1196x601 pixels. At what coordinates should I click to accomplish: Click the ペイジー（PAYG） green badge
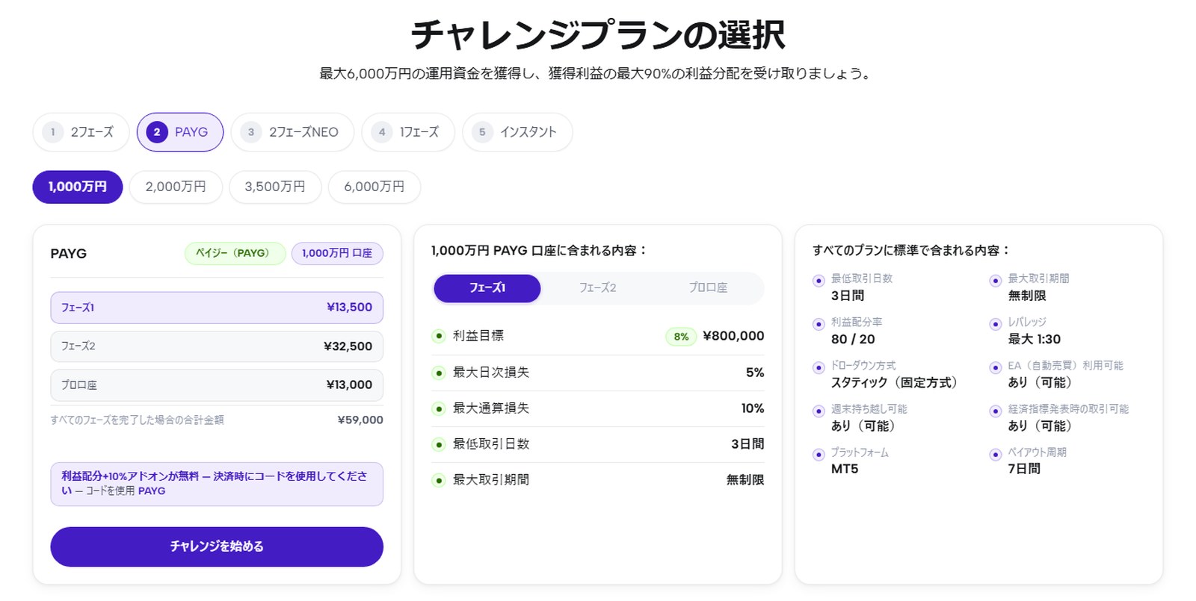coord(235,254)
